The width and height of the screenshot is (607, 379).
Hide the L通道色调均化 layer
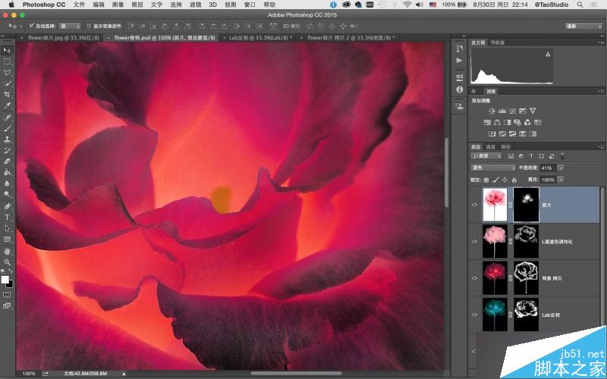[475, 241]
